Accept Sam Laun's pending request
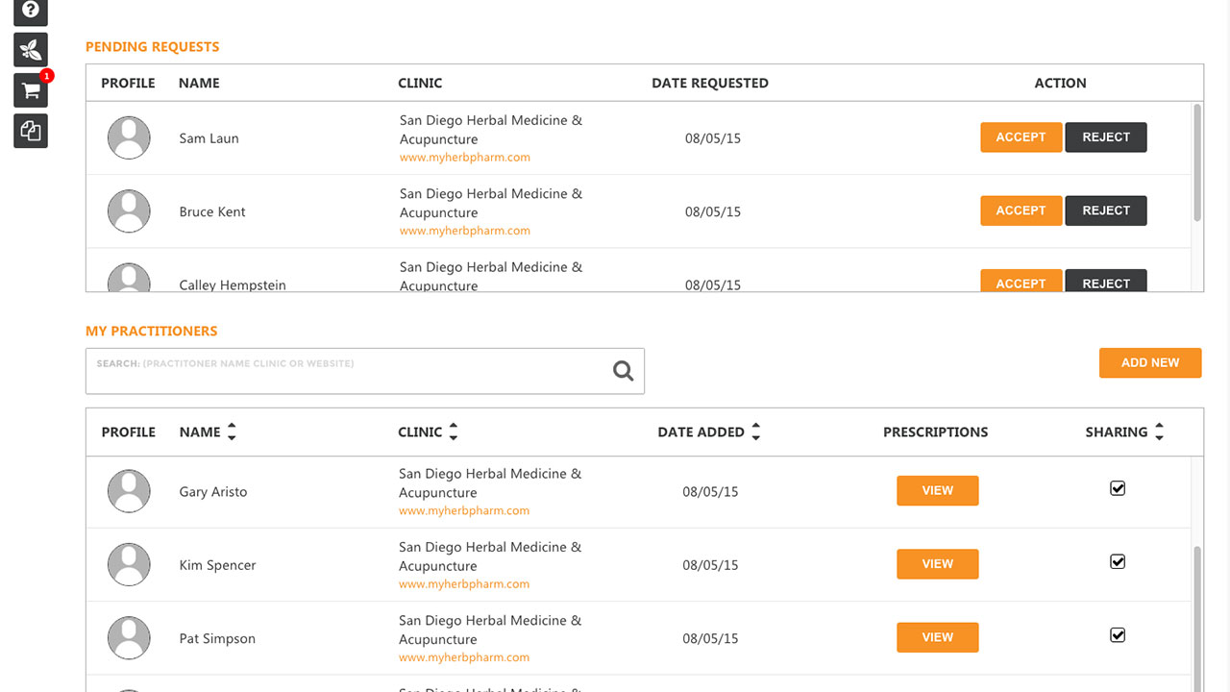This screenshot has width=1230, height=692. [x=1021, y=137]
